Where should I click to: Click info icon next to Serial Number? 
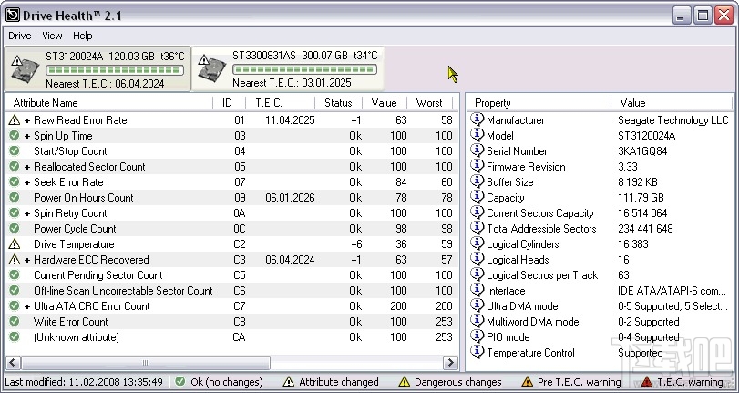point(477,151)
